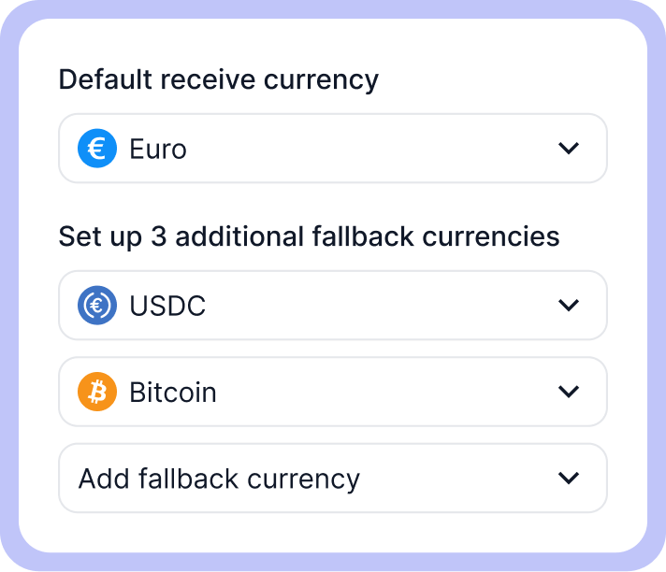Expand the Euro dropdown chevron arrow
The image size is (666, 572).
click(568, 149)
